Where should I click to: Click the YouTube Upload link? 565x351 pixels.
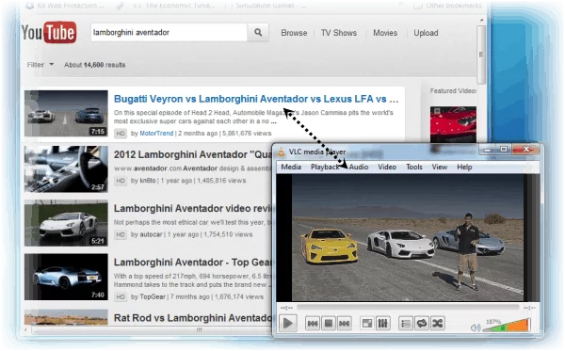point(426,33)
